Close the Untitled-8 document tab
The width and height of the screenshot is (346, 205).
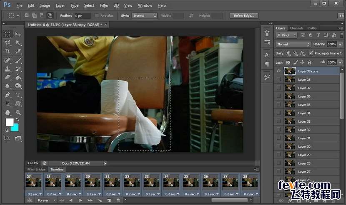pos(106,25)
